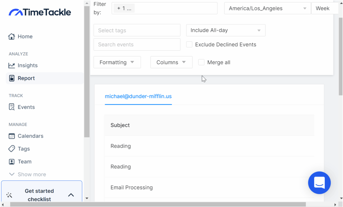Click the Report document icon
This screenshot has width=343, height=207.
[12, 78]
